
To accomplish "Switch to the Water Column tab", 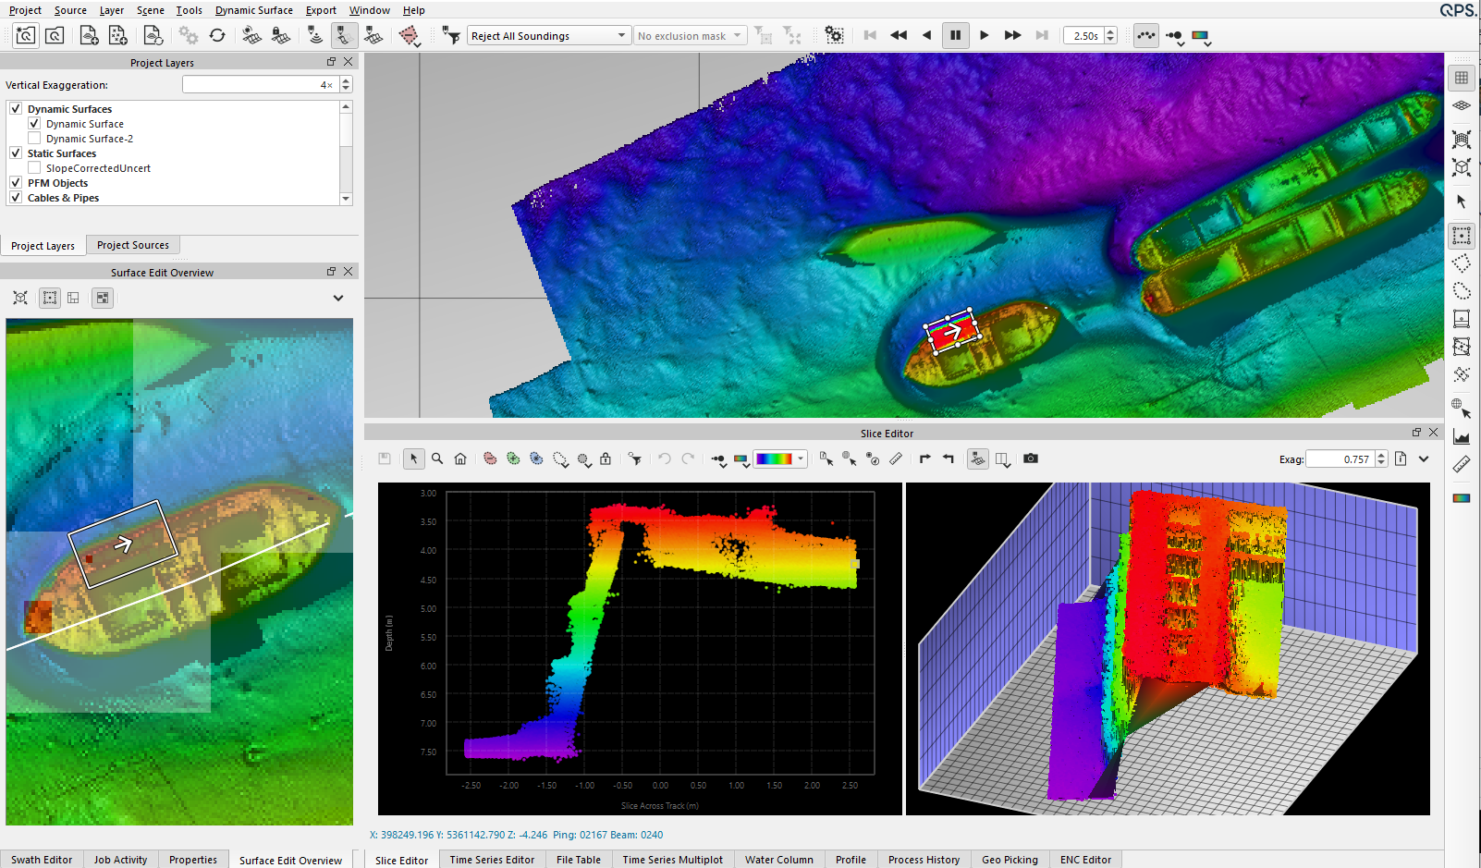I will [x=778, y=860].
